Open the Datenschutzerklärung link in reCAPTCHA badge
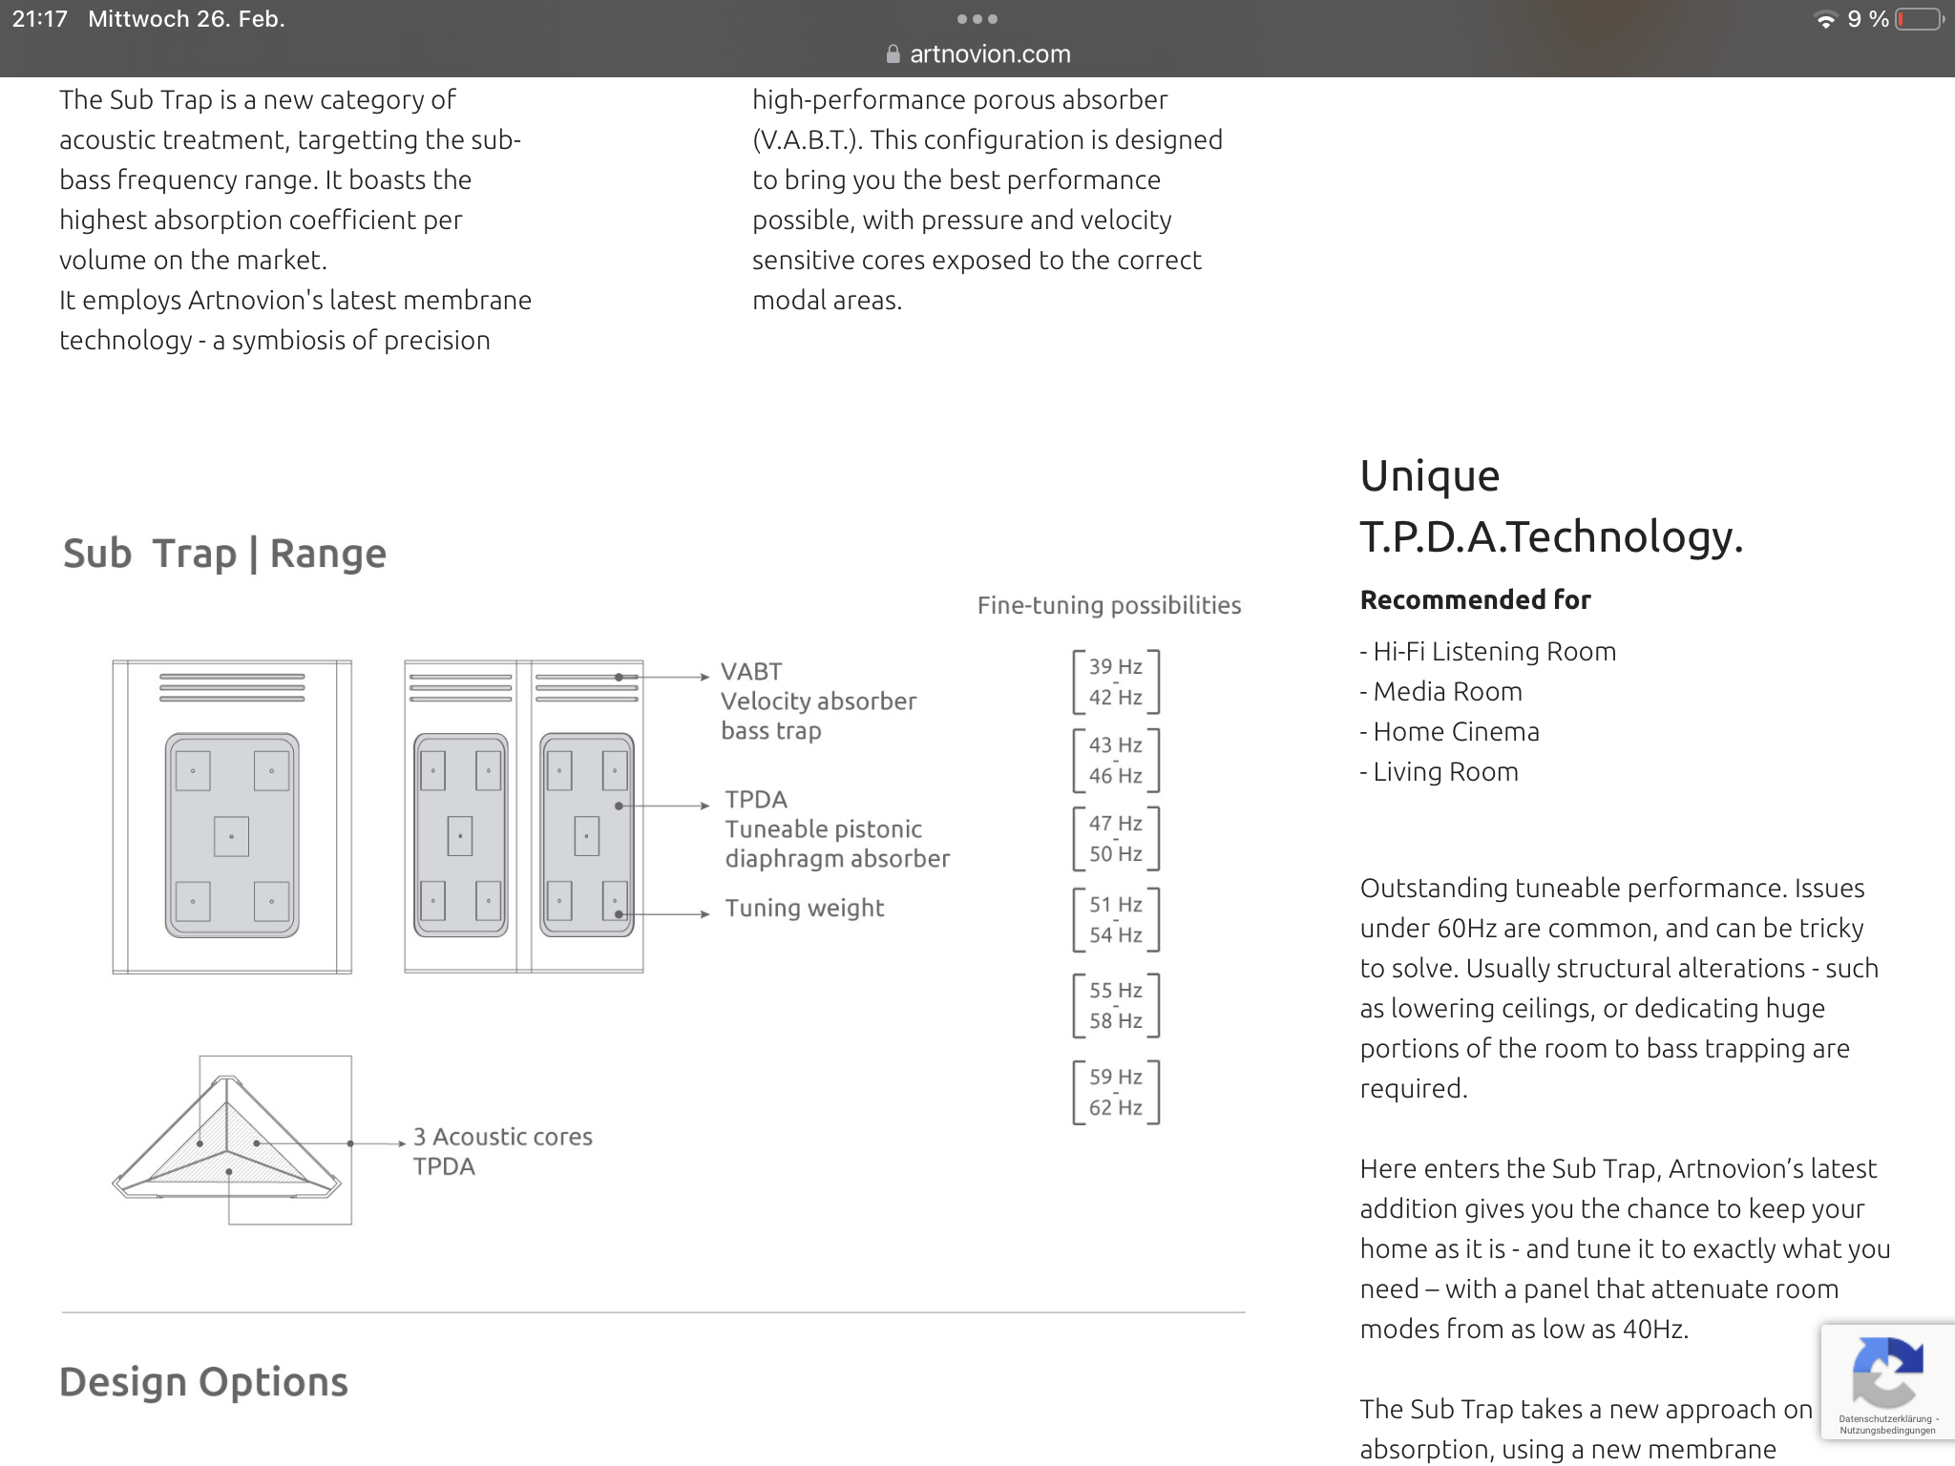The image size is (1955, 1466). (1885, 1419)
